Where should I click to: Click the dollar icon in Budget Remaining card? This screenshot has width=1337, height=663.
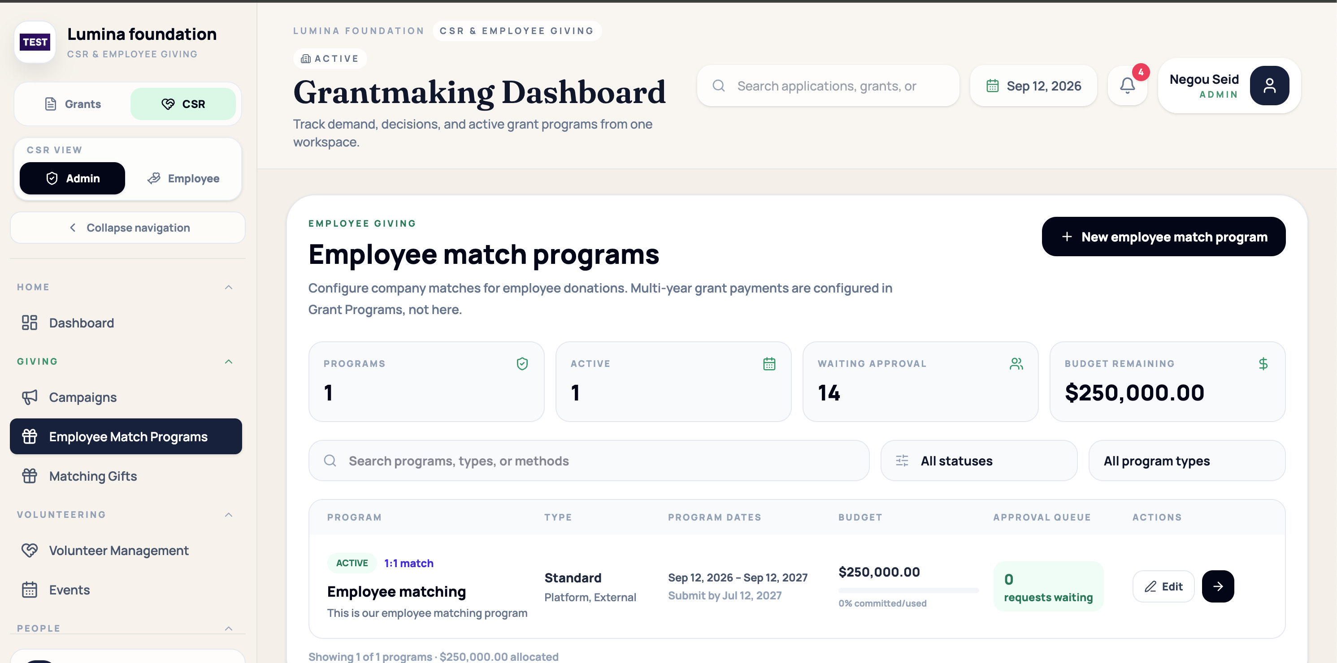click(1263, 364)
